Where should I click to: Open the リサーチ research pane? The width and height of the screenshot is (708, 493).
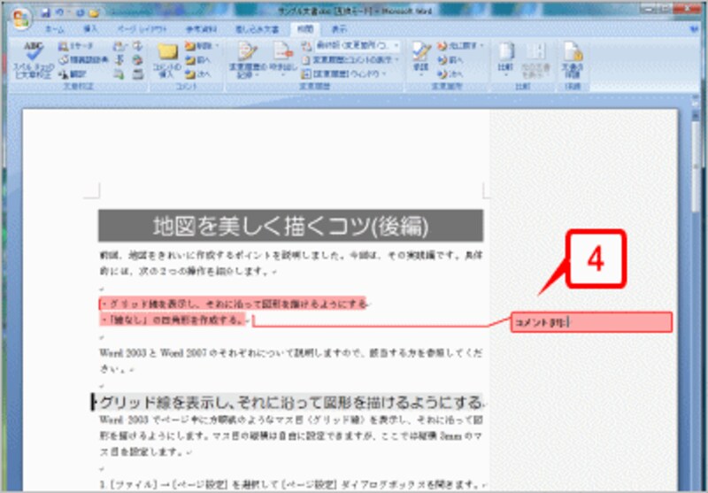(x=76, y=46)
